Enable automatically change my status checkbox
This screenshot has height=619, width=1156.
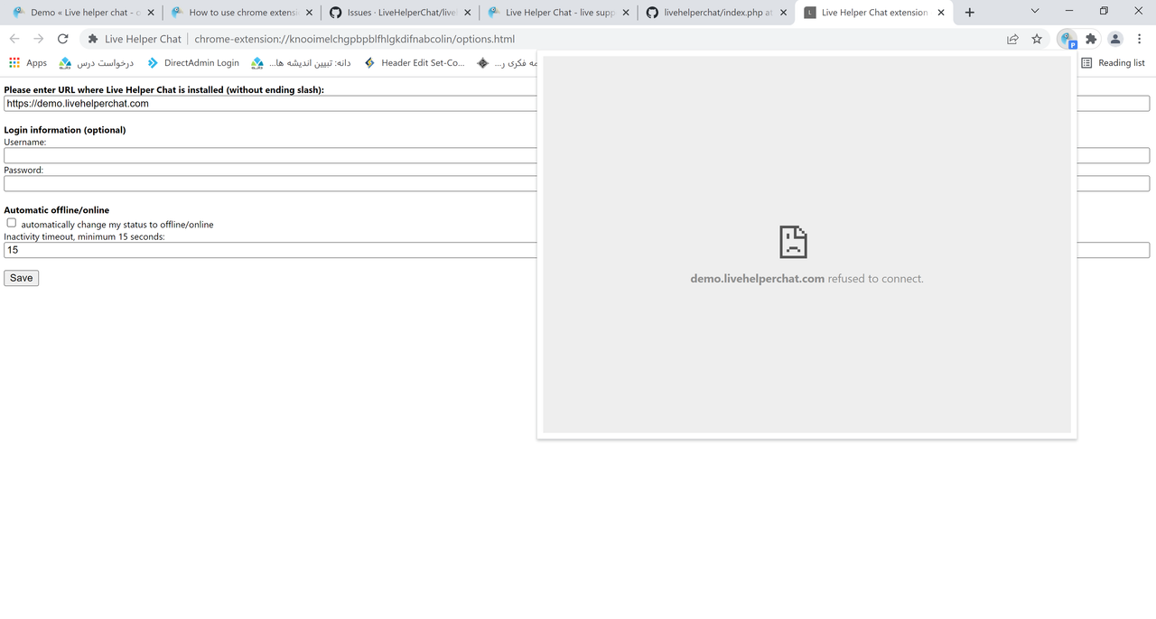pyautogui.click(x=12, y=223)
